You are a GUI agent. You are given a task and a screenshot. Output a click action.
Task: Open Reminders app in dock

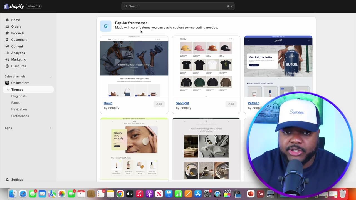(101, 194)
